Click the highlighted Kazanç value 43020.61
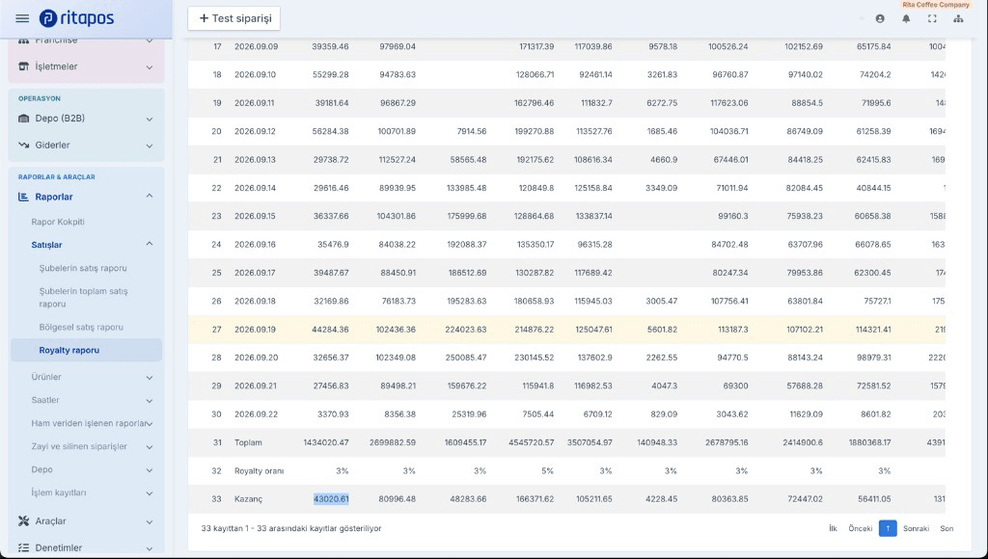The height and width of the screenshot is (559, 988). point(332,499)
